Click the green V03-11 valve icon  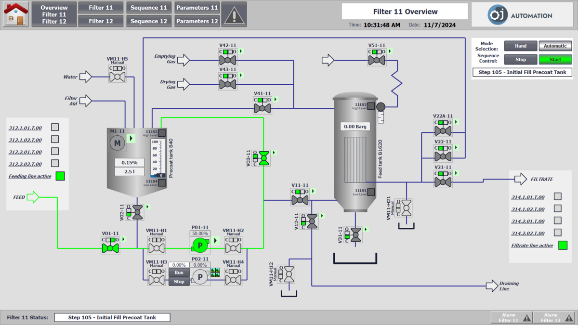click(x=264, y=158)
